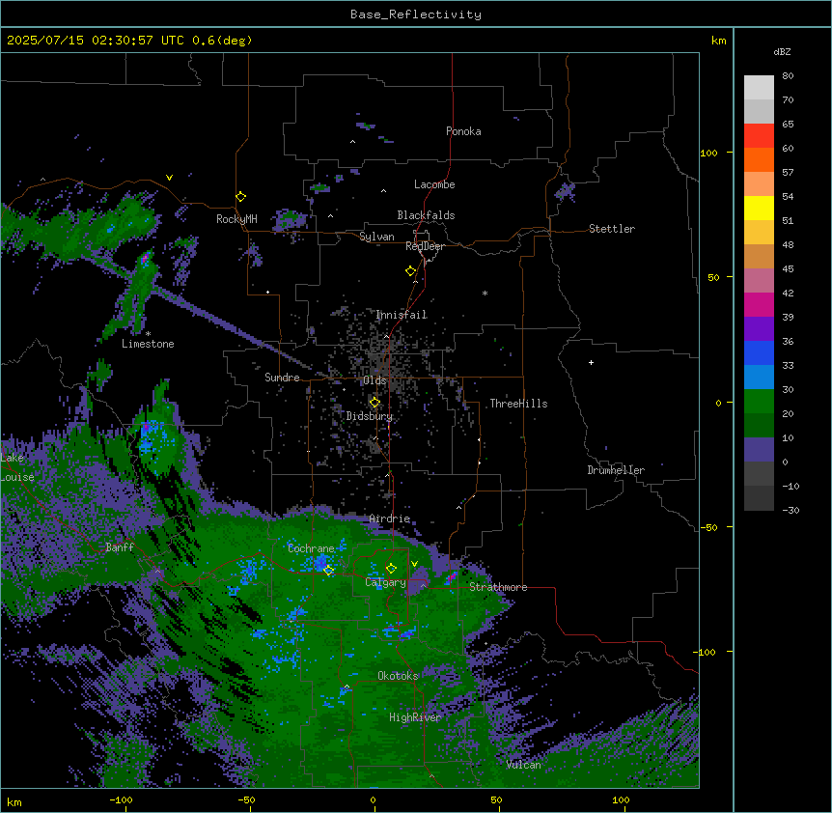This screenshot has width=832, height=813.
Task: Click the -50 tick on right axis
Action: (x=708, y=527)
